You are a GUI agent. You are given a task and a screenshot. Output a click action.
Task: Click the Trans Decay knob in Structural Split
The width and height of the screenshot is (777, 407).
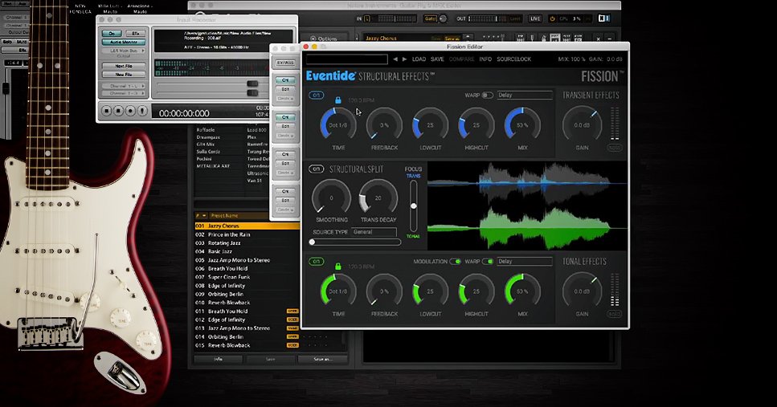pyautogui.click(x=378, y=197)
